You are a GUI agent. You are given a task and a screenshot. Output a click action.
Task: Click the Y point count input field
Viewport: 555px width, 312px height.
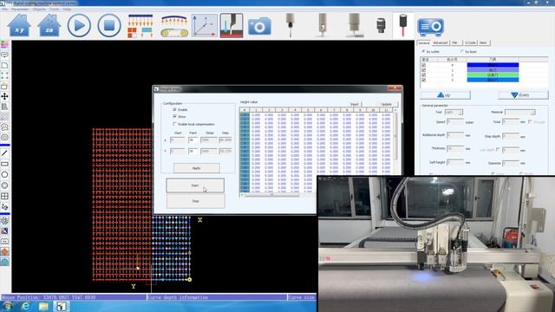193,151
